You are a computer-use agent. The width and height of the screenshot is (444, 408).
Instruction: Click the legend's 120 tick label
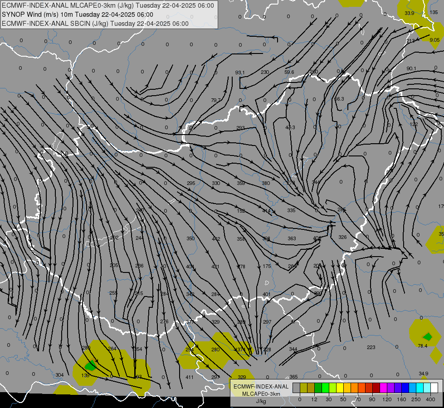[x=387, y=399]
